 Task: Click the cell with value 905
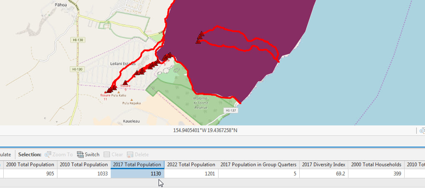[30, 173]
